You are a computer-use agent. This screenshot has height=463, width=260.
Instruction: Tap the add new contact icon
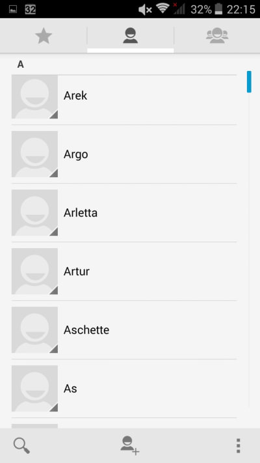pyautogui.click(x=130, y=446)
